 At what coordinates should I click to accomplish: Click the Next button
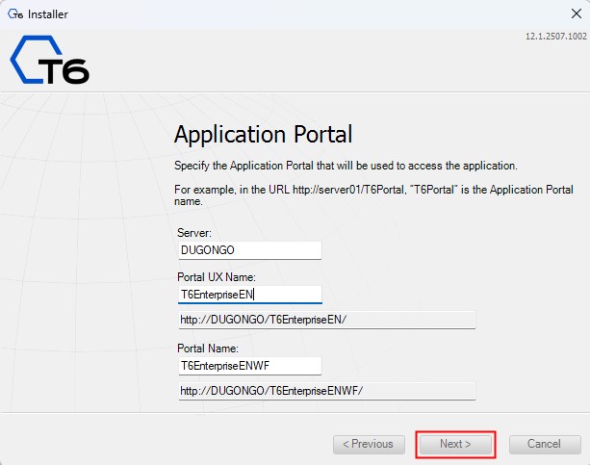(455, 444)
